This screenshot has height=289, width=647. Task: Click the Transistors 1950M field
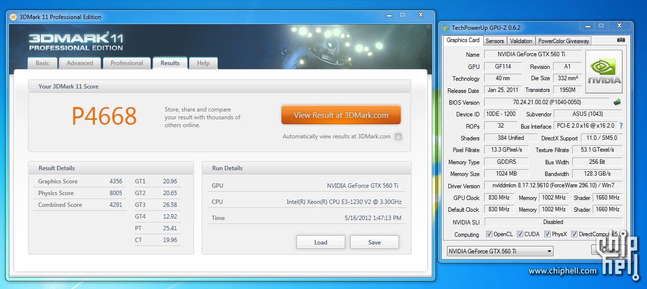click(x=568, y=90)
